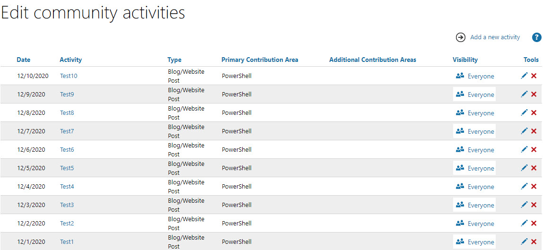Delete the Test1 activity with red X
The image size is (543, 250).
tap(534, 241)
